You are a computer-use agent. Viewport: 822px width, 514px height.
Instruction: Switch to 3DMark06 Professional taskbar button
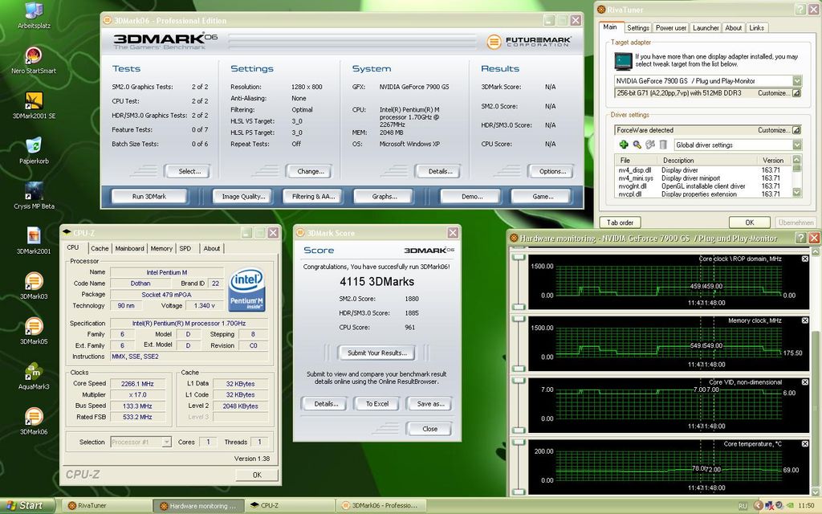point(381,506)
